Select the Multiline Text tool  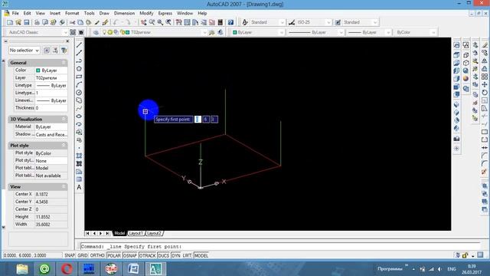(79, 187)
